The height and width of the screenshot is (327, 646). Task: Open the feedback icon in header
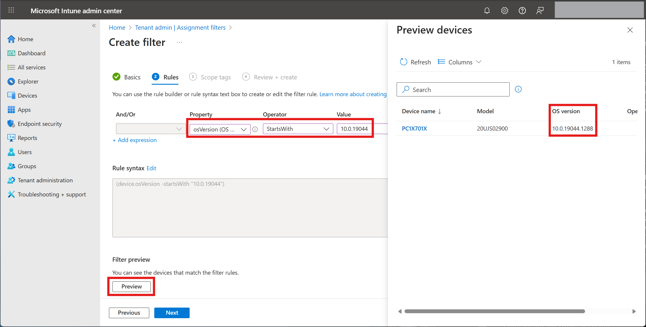point(540,11)
